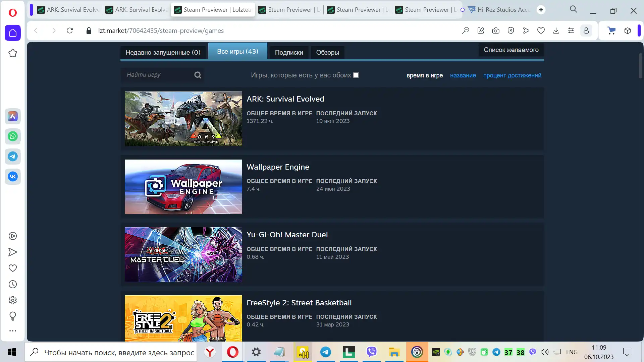Sort by 'процент достижений'
The image size is (644, 362).
512,75
